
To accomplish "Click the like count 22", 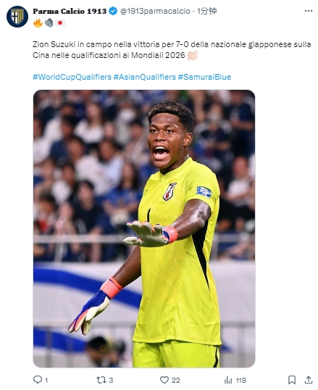I will [x=175, y=380].
